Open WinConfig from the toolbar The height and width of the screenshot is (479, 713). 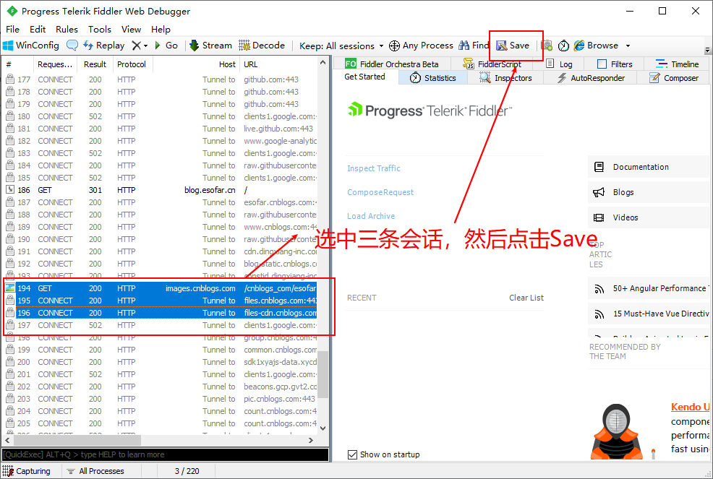31,46
